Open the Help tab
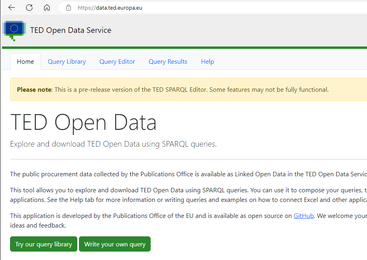Image resolution: width=367 pixels, height=260 pixels. [208, 62]
